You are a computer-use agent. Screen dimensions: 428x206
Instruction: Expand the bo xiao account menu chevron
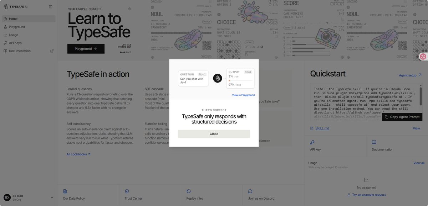52,197
